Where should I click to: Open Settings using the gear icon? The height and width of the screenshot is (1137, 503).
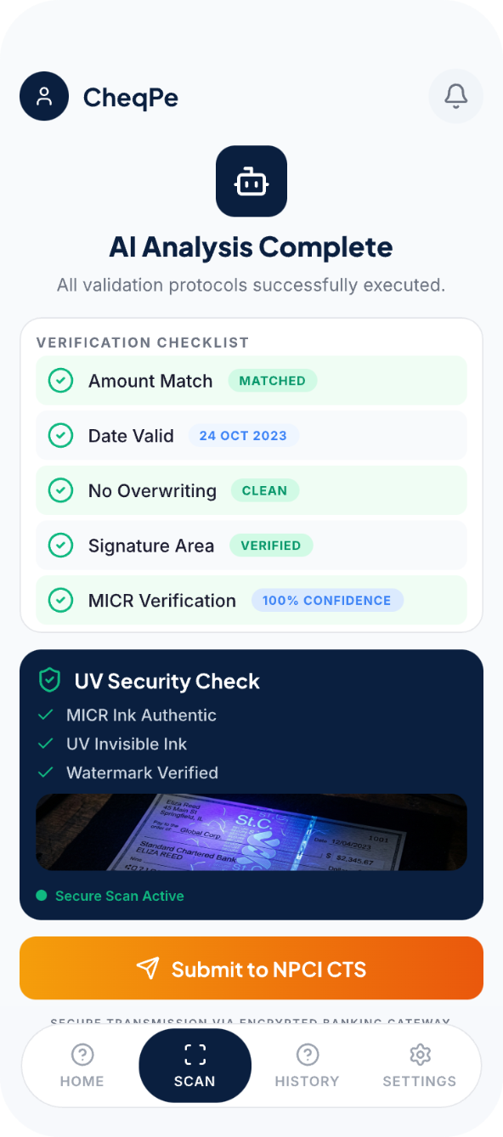(x=420, y=1054)
